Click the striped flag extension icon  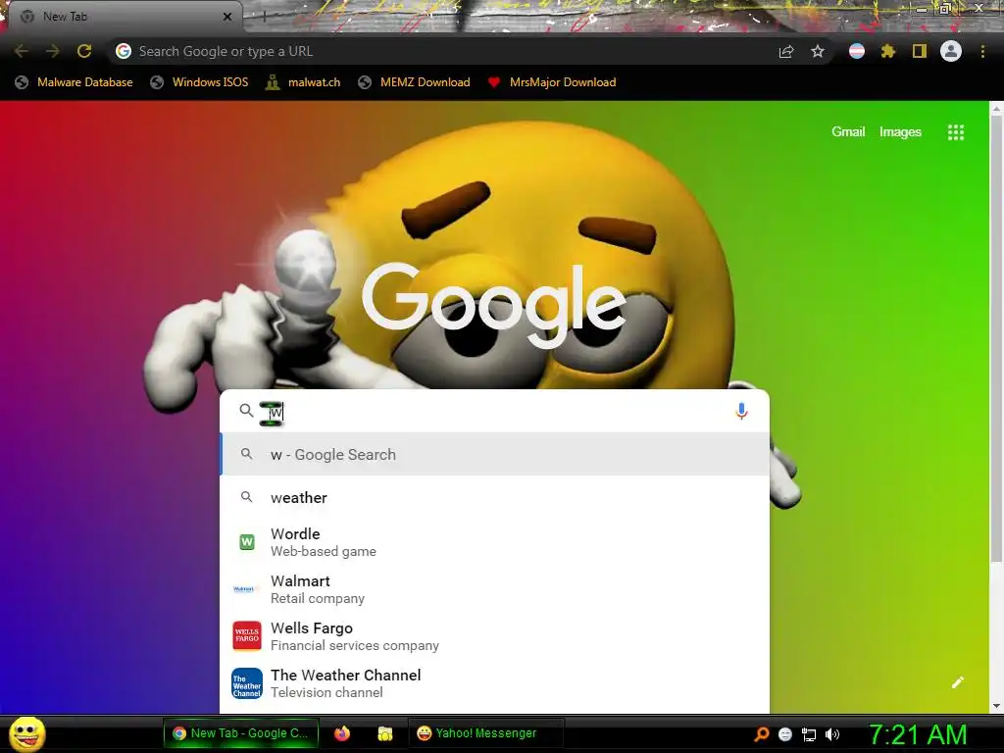coord(857,51)
